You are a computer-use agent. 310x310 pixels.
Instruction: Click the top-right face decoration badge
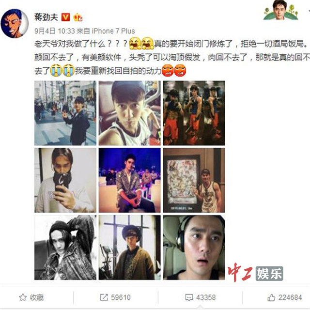280,10
